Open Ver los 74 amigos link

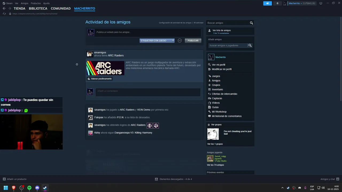pos(215,165)
